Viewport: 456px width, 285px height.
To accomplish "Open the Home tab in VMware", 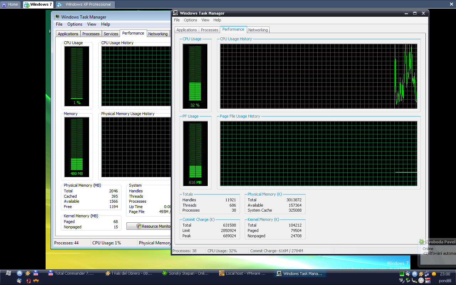I will point(10,4).
